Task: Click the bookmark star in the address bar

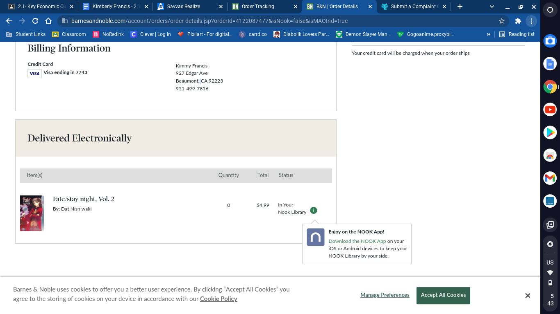Action: [502, 20]
